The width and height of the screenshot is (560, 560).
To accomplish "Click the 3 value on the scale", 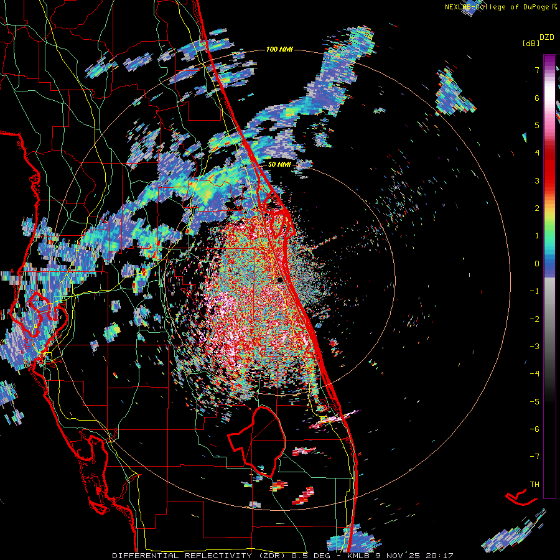I will (x=537, y=180).
